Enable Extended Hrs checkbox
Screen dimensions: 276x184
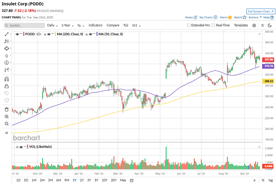[x=189, y=25]
